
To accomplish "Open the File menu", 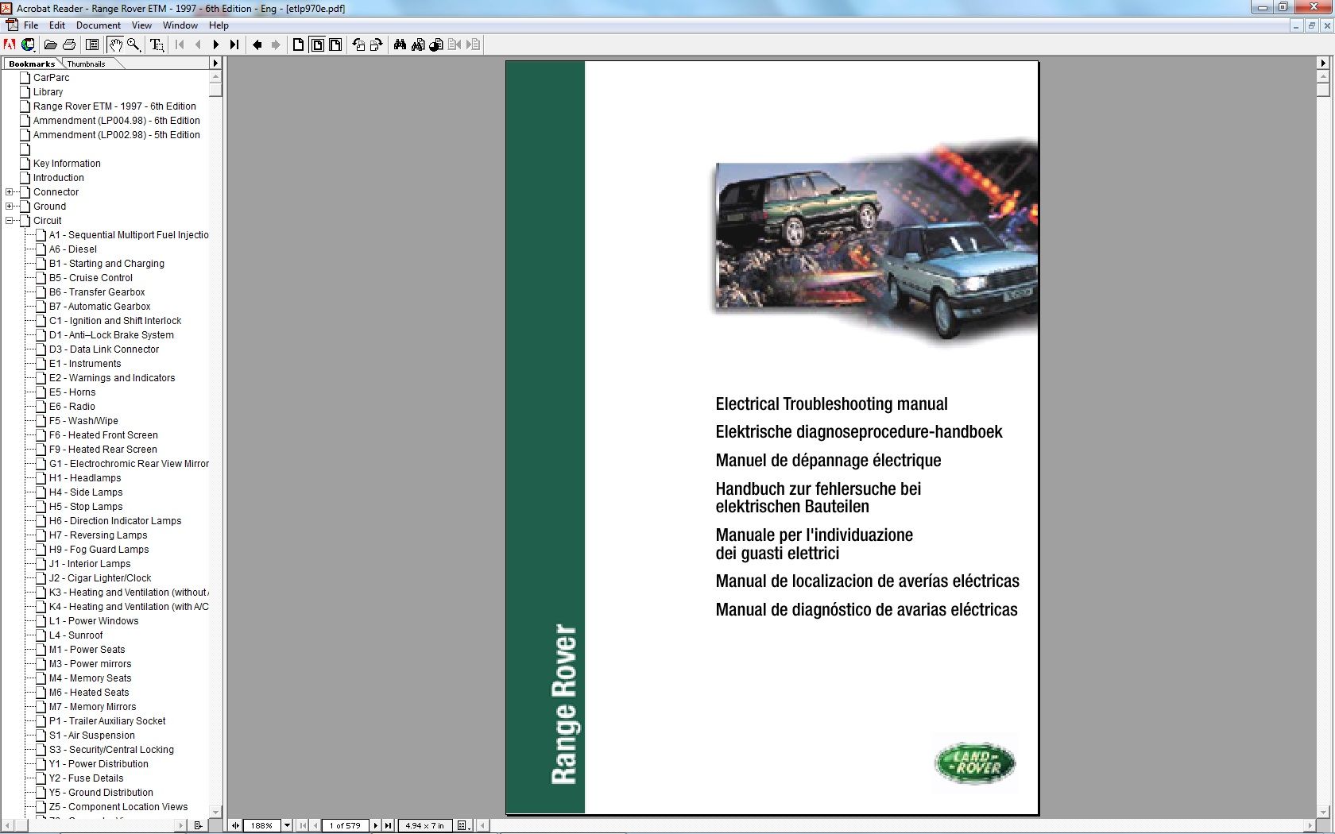I will (31, 25).
